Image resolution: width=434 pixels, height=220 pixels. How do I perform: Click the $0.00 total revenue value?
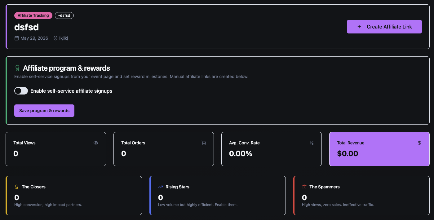click(x=348, y=153)
